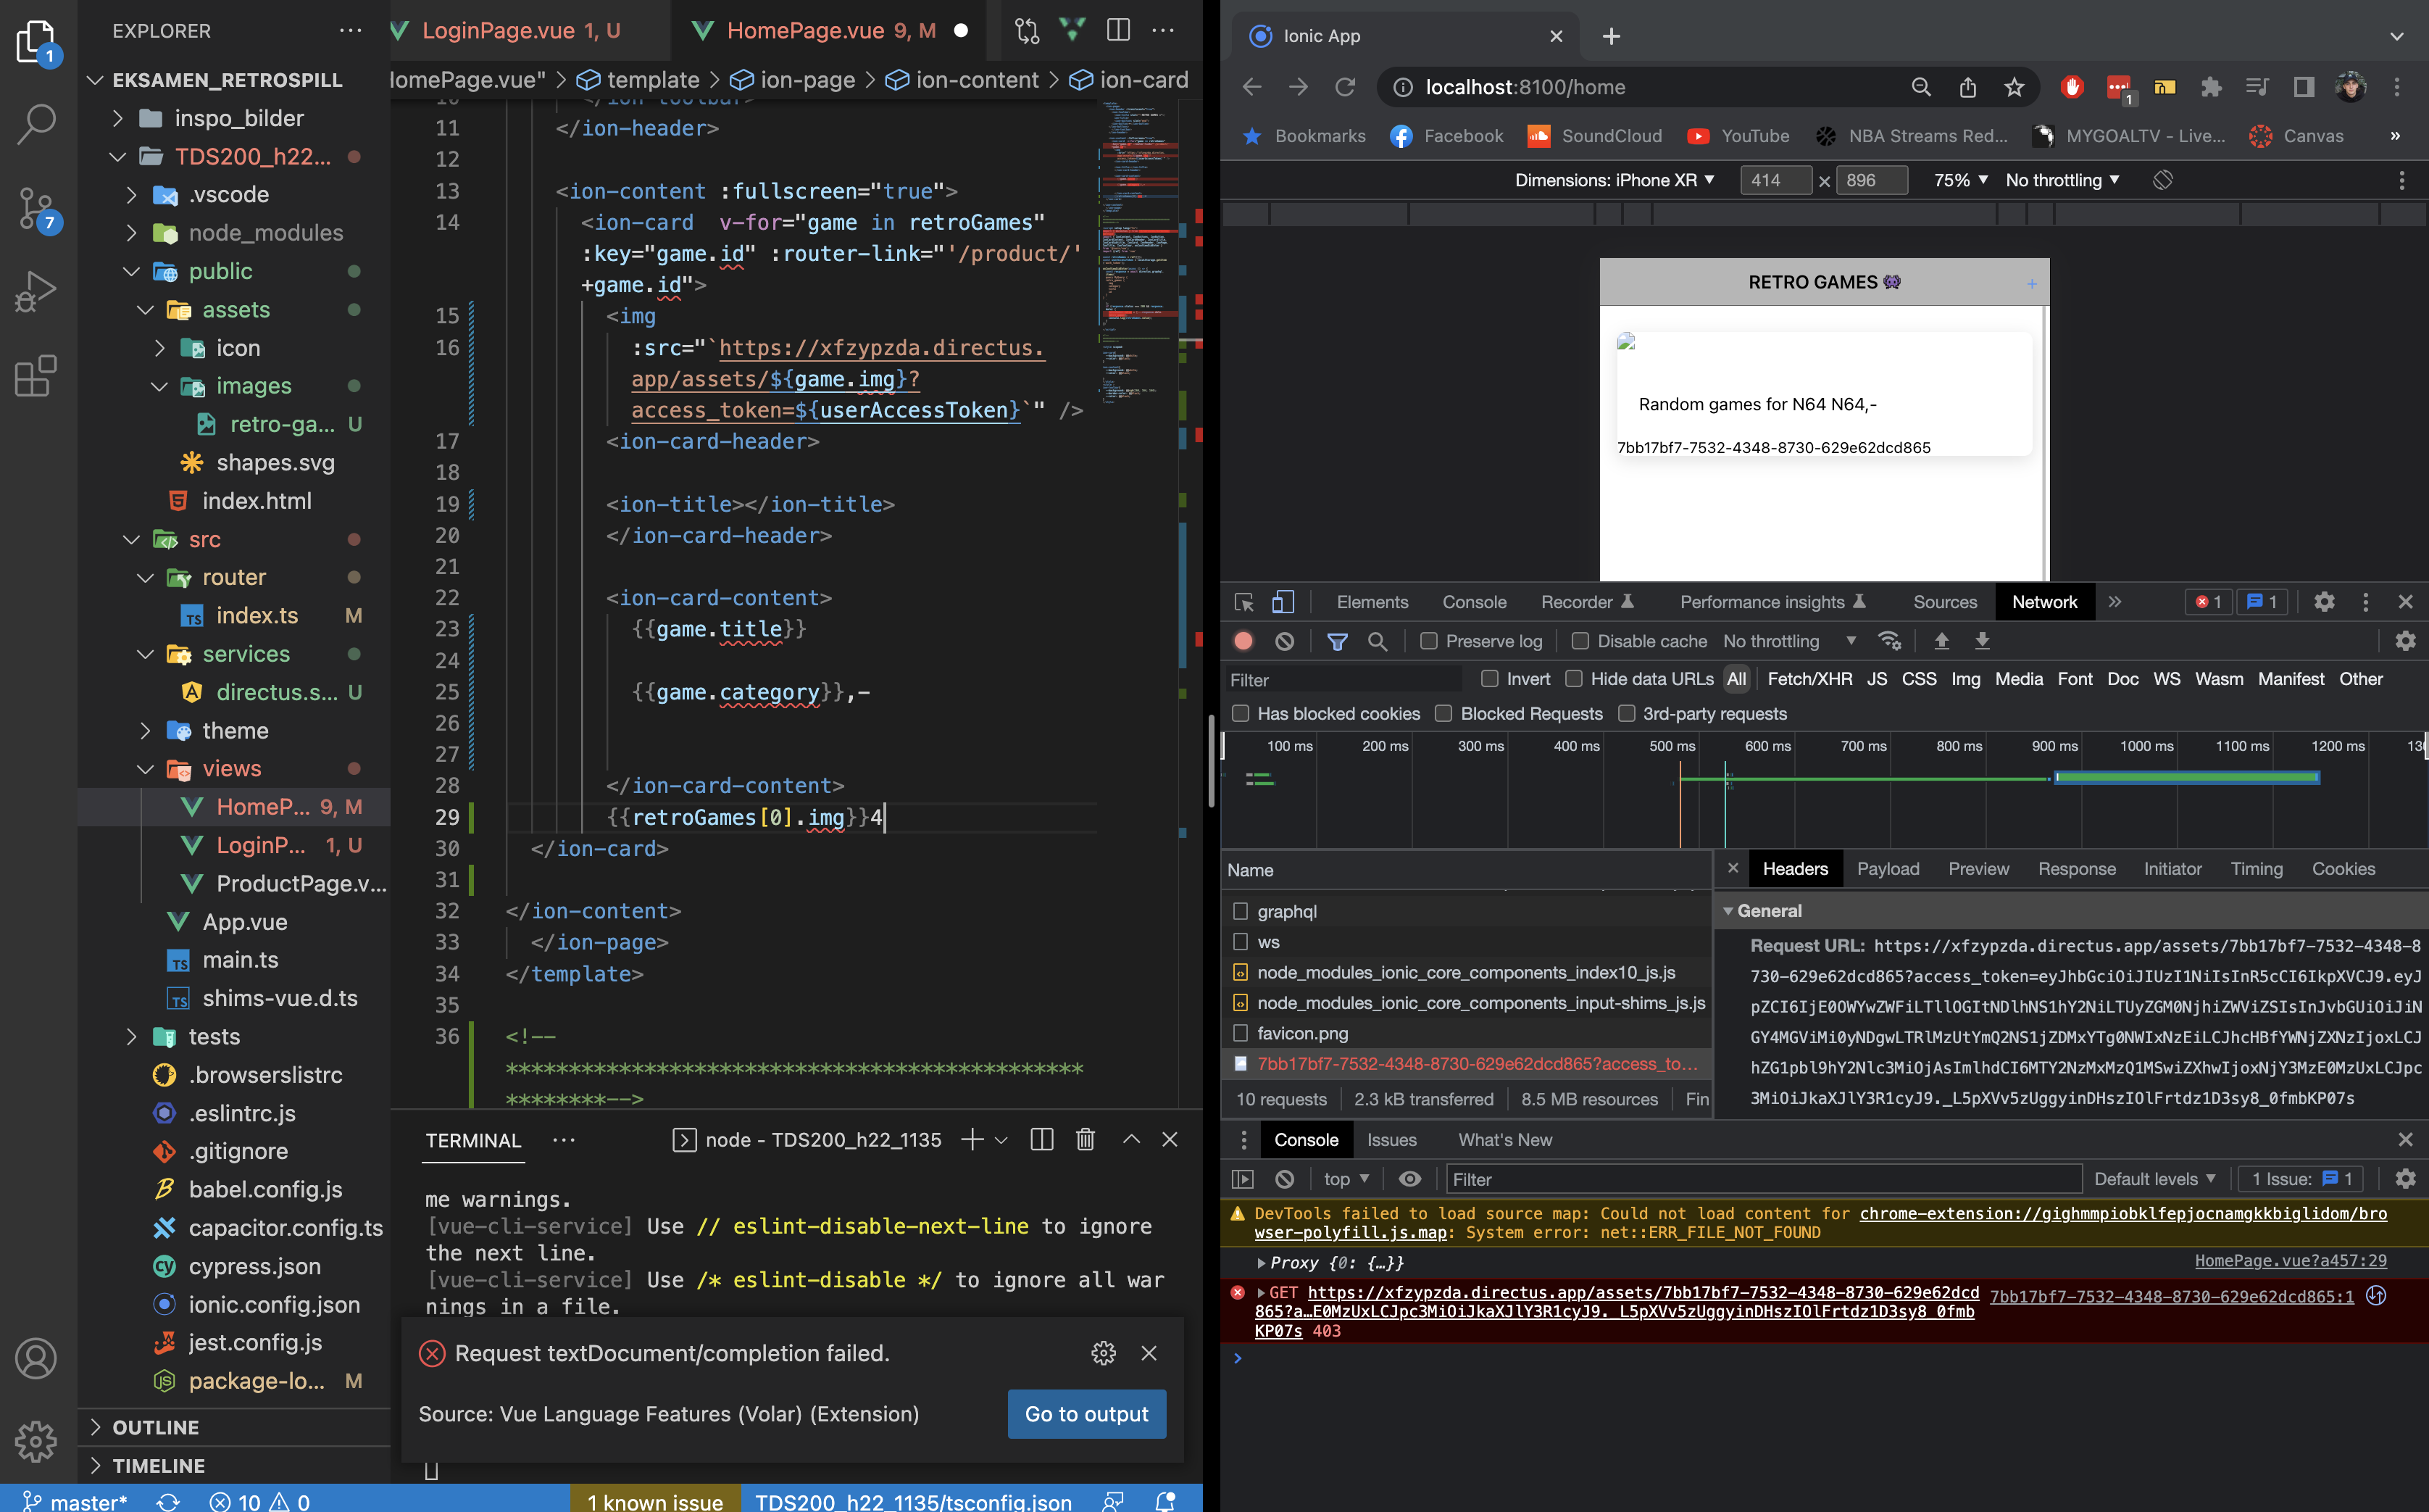2429x1512 pixels.
Task: Open the HomePage.vue?a457:29 link in Console
Action: [2293, 1260]
